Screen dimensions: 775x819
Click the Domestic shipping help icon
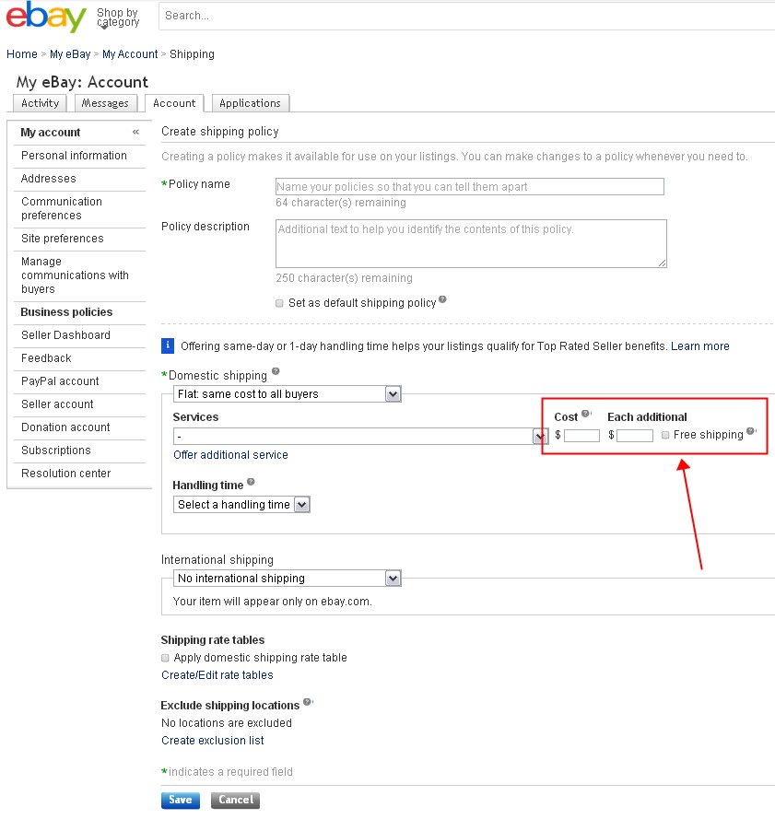[x=274, y=372]
